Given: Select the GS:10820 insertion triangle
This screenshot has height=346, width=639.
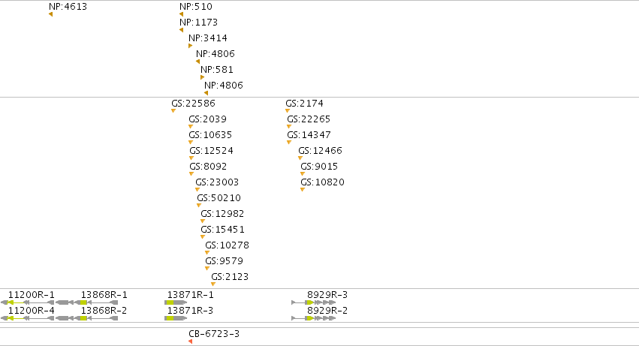Looking at the screenshot, I should [x=303, y=189].
